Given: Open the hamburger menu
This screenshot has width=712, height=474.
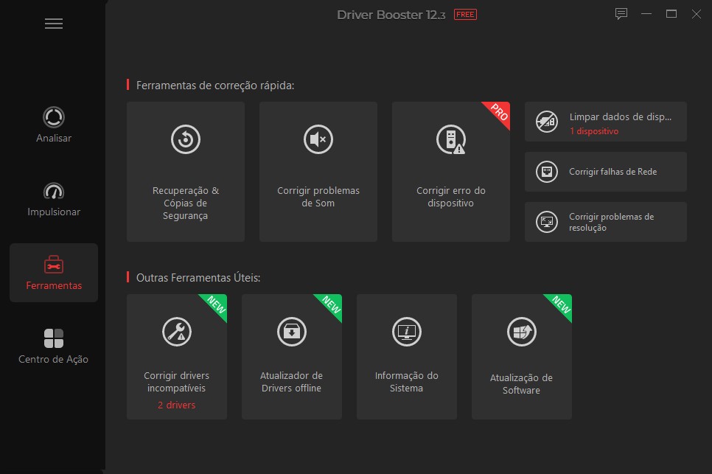Looking at the screenshot, I should [53, 23].
